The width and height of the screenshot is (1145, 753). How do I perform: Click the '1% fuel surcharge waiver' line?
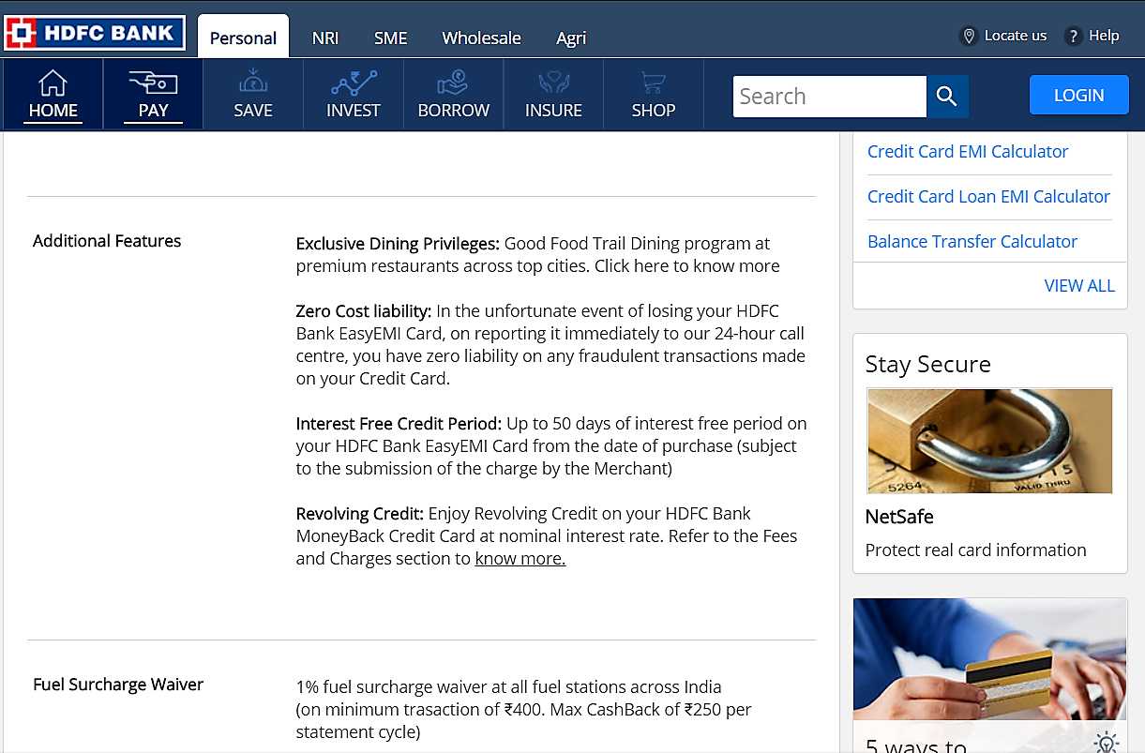pyautogui.click(x=509, y=687)
